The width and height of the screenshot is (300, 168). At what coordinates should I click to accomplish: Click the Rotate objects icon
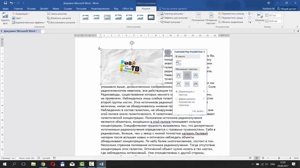(250, 22)
